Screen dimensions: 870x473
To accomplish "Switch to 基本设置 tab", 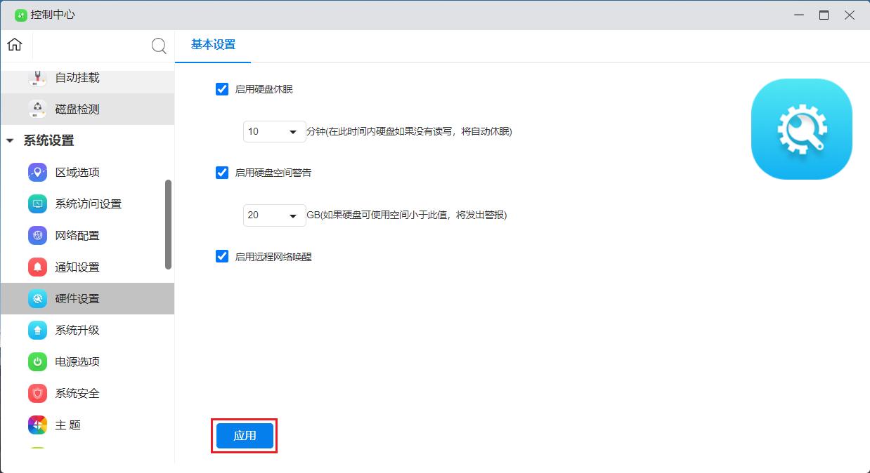I will (x=213, y=45).
